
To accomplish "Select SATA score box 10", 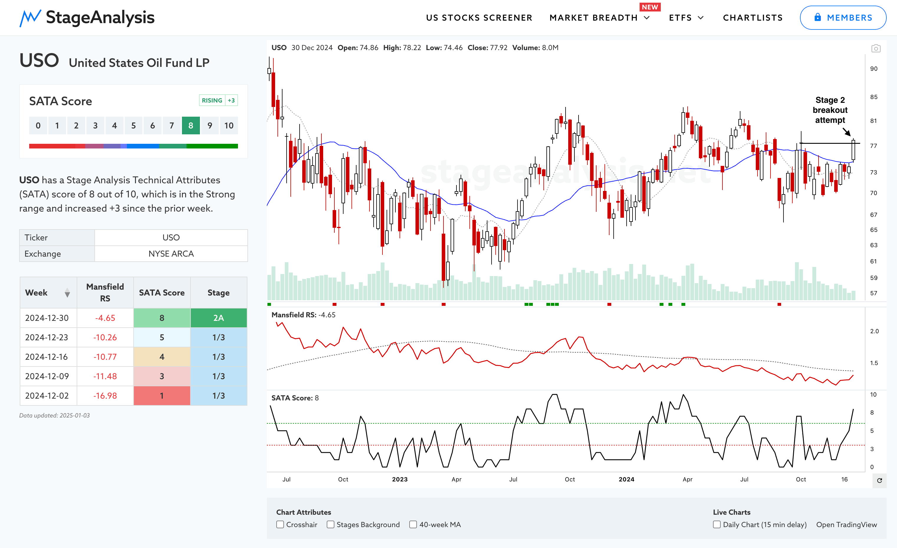I will tap(229, 126).
